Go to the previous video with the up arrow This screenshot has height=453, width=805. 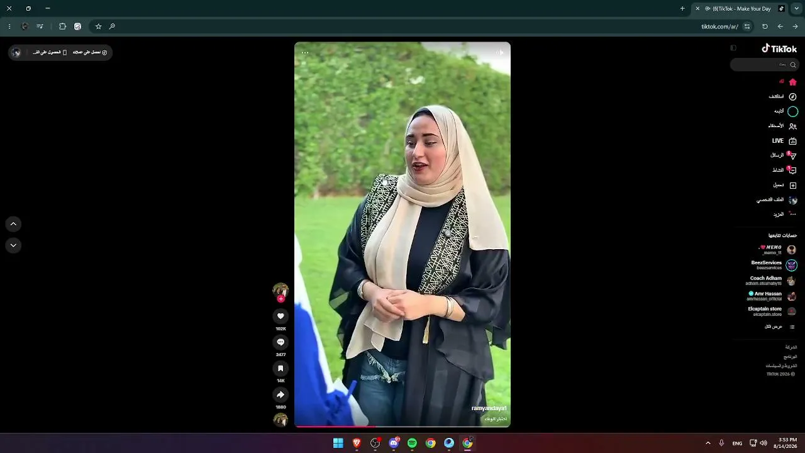13,224
